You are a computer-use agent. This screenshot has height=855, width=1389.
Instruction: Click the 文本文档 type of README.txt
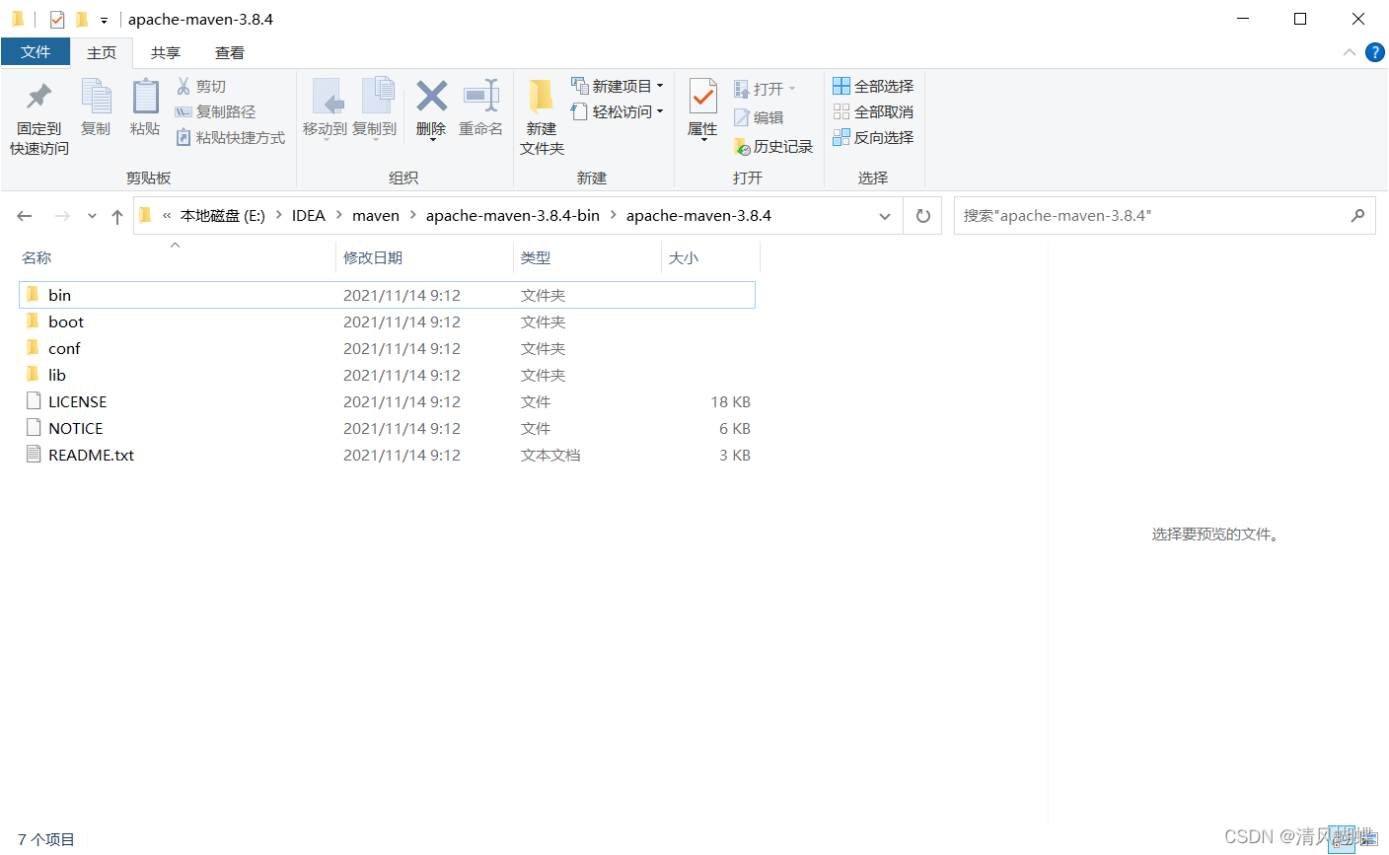(x=550, y=455)
